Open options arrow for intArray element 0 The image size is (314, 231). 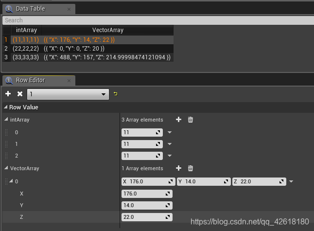coord(170,132)
